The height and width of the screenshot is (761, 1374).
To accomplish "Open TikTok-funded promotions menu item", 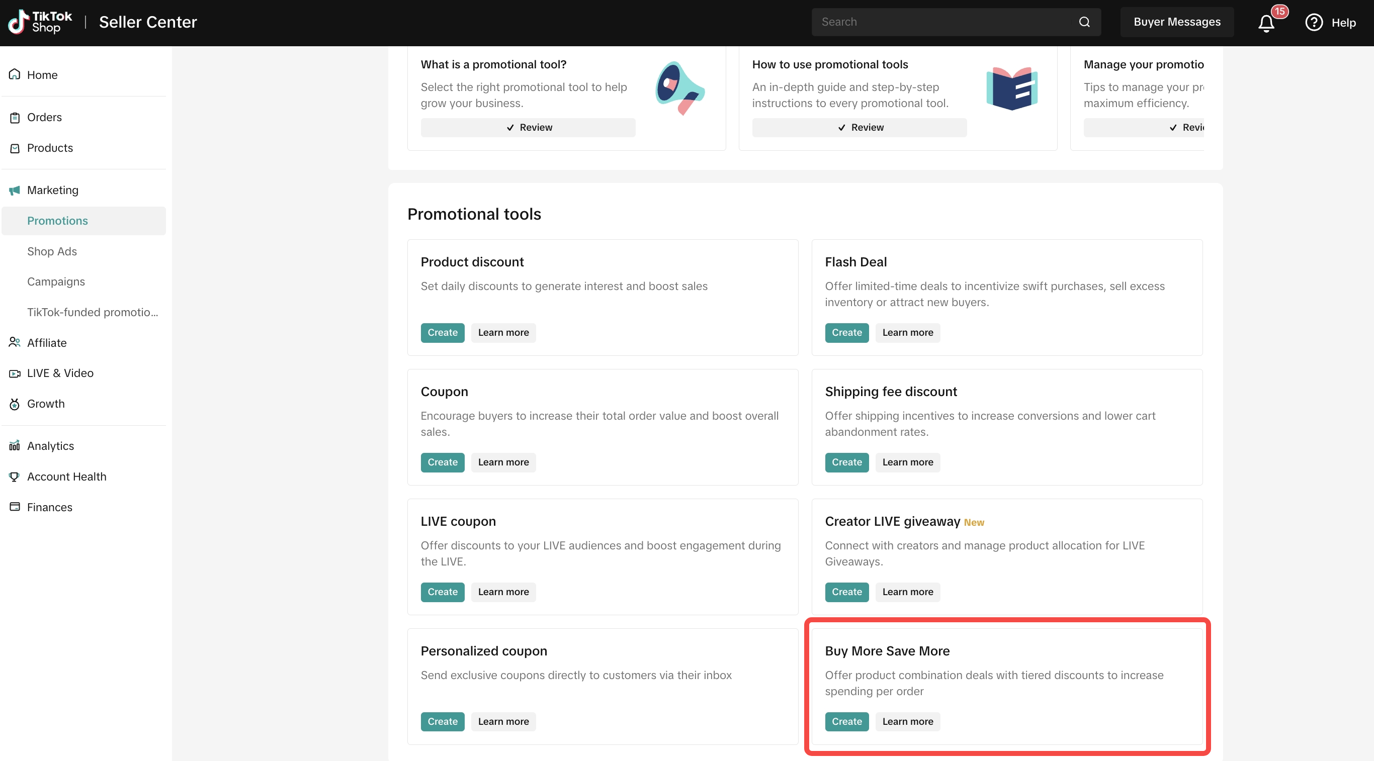I will 92,312.
